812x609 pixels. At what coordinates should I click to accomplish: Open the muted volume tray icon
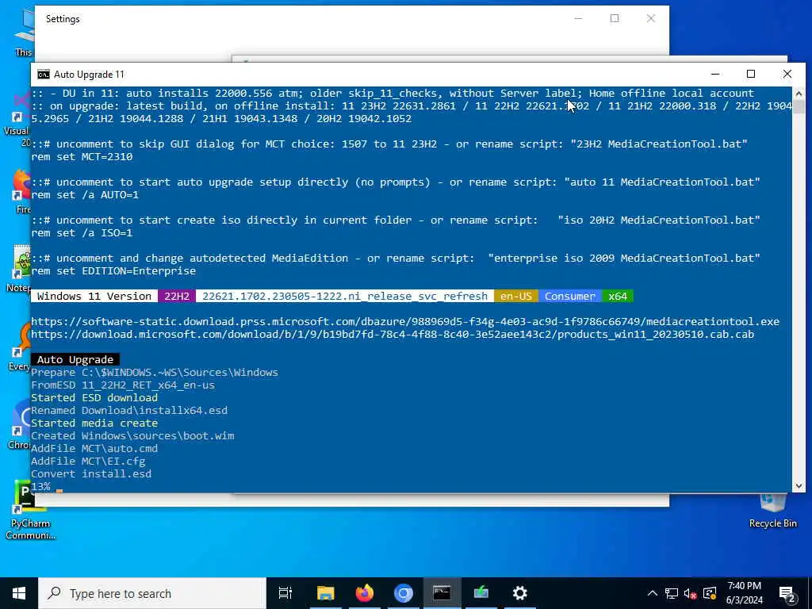(690, 593)
